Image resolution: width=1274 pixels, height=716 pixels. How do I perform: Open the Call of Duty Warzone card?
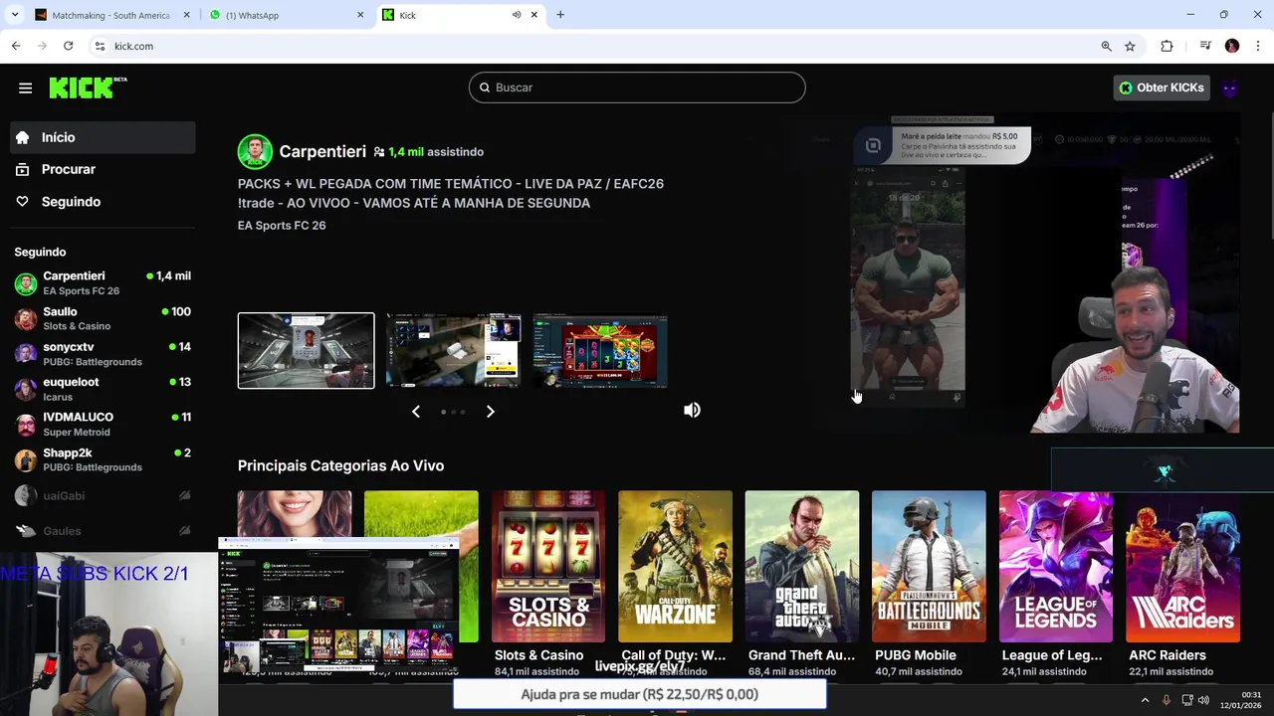click(675, 567)
